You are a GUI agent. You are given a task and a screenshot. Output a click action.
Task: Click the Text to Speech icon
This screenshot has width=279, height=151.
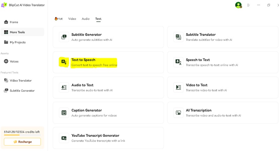click(x=64, y=62)
